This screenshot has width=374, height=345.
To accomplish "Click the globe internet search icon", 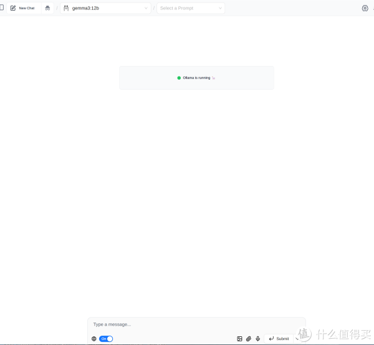I will [94, 339].
